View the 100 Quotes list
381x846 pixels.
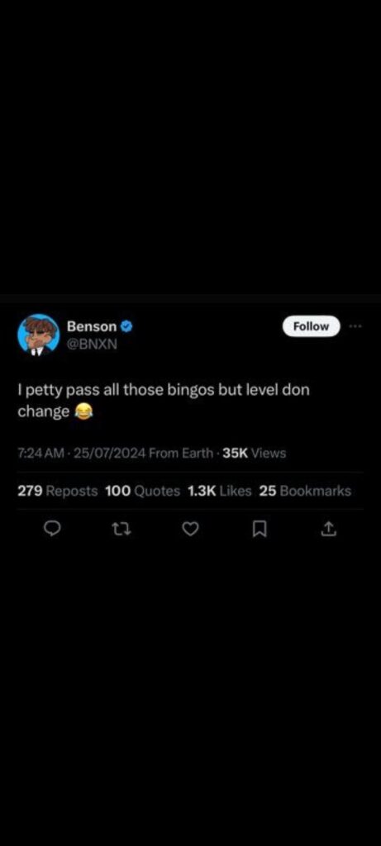(x=142, y=491)
